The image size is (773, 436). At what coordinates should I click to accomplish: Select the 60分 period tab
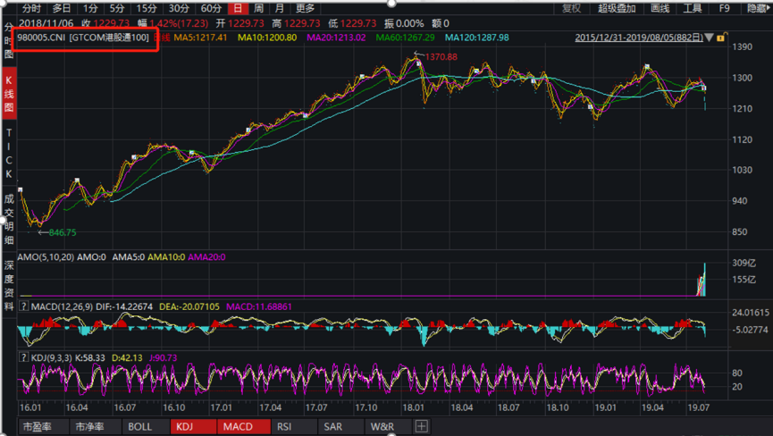click(211, 8)
